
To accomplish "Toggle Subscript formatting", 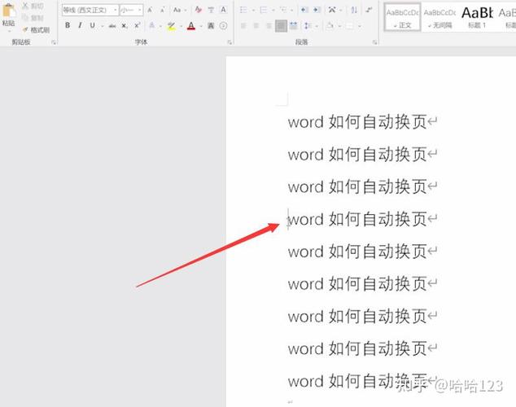I will [125, 25].
